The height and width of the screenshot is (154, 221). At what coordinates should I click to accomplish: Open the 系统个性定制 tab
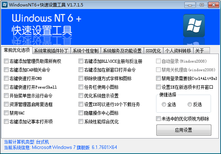(x=85, y=51)
